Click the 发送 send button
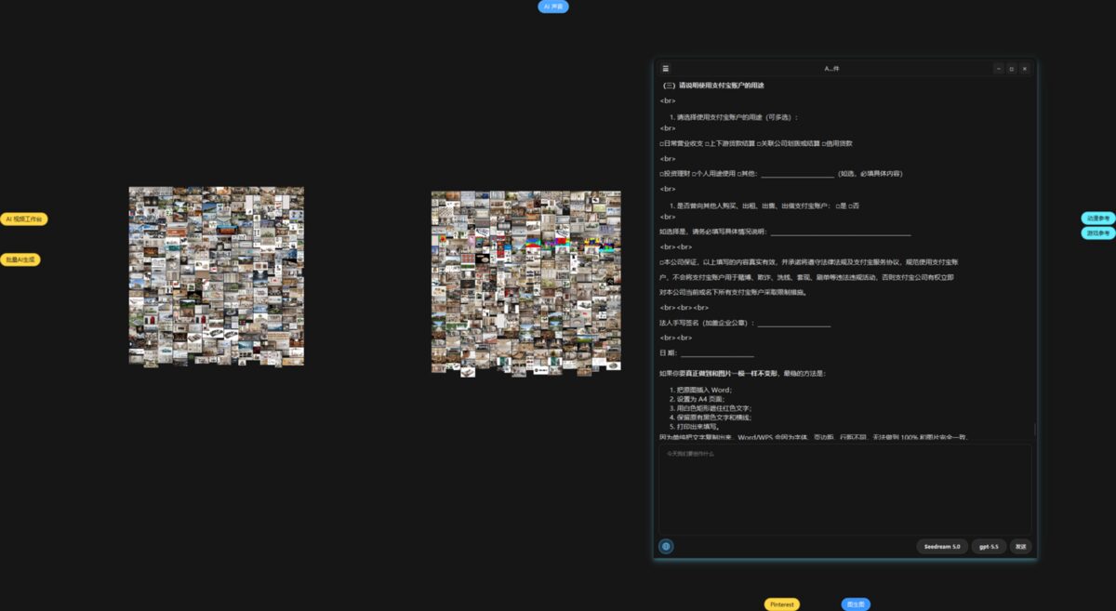Viewport: 1116px width, 611px height. point(1020,547)
